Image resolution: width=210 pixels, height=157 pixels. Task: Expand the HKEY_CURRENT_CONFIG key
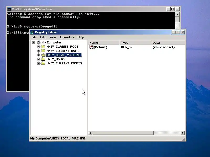[x=38, y=63]
